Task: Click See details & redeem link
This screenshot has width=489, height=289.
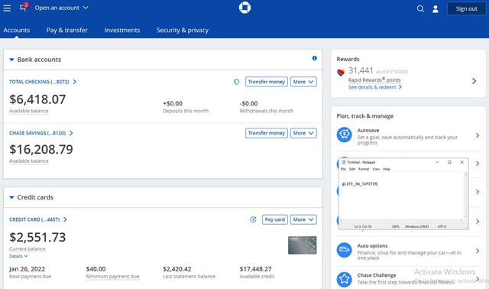Action: (375, 87)
